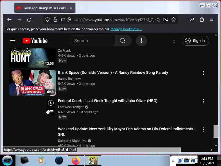The width and height of the screenshot is (221, 166).
Task: Open site permissions icon in address bar
Action: (x=63, y=19)
